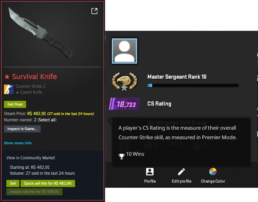Click the trophy icon beside 10 Wins
Screen dimensions: 258x202
coord(122,156)
